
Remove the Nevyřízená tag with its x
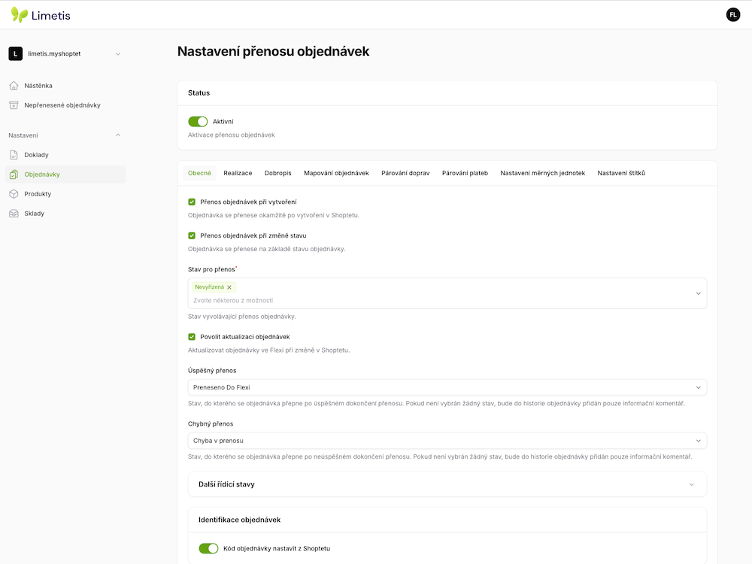[x=229, y=287]
